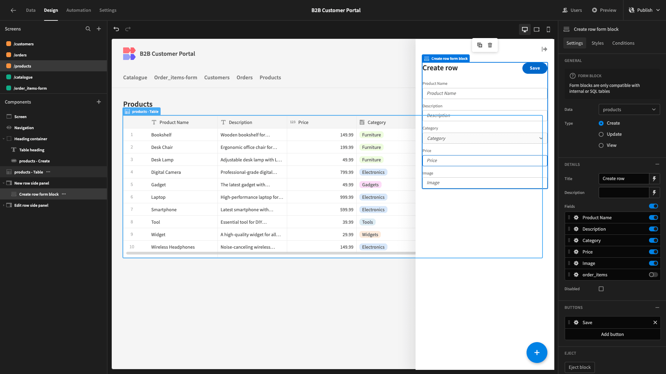Click the Save button in form

click(535, 68)
